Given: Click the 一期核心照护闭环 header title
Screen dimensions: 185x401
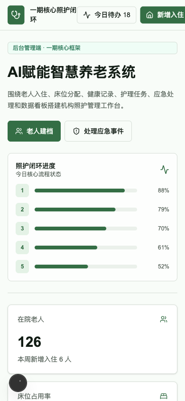Looking at the screenshot, I should [53, 15].
